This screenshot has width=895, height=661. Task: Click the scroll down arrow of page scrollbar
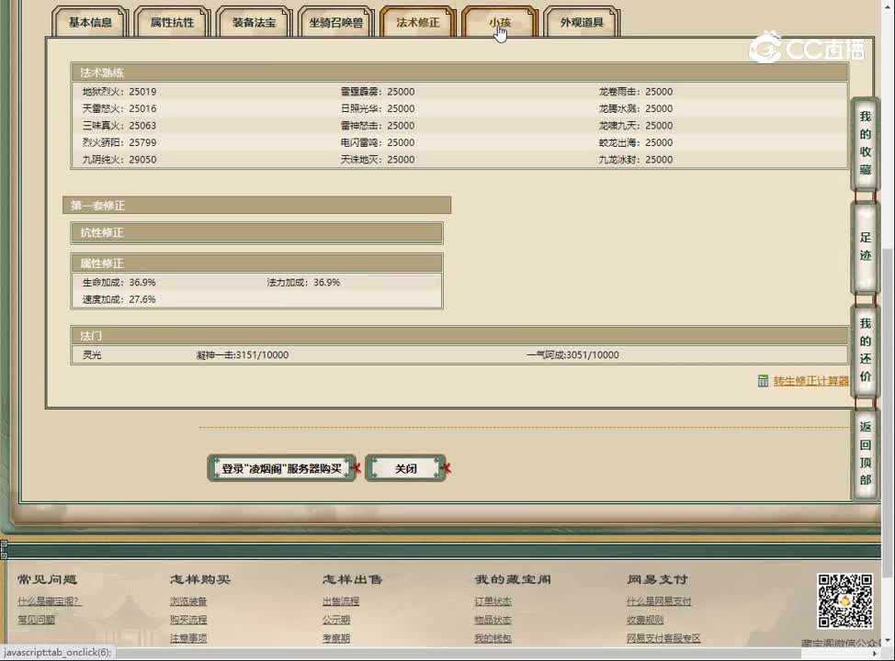(x=888, y=641)
